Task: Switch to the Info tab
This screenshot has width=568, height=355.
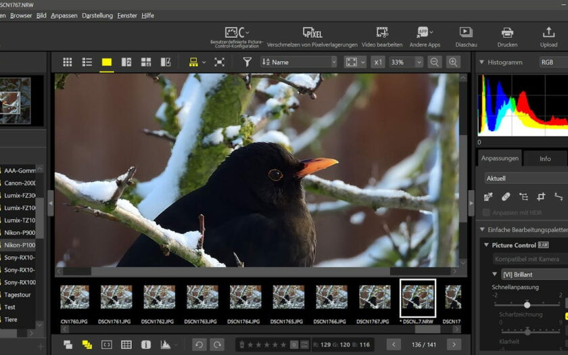Action: click(x=545, y=159)
